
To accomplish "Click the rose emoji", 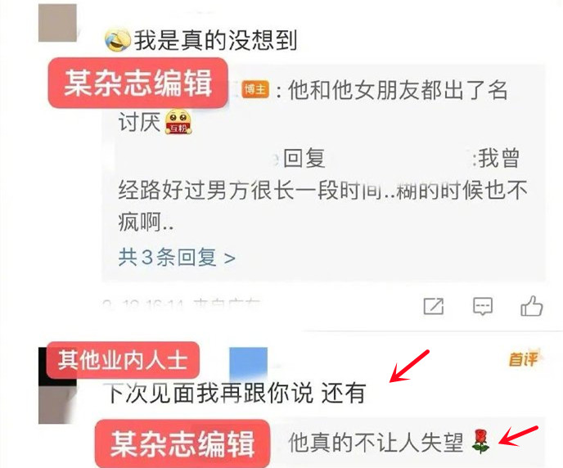I will (480, 442).
